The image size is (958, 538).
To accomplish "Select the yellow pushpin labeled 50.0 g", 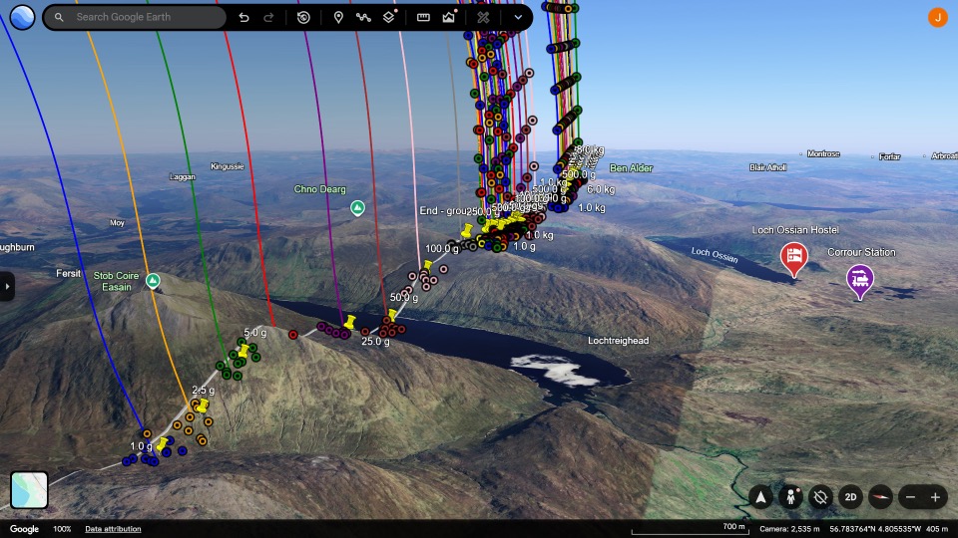I will click(x=391, y=314).
